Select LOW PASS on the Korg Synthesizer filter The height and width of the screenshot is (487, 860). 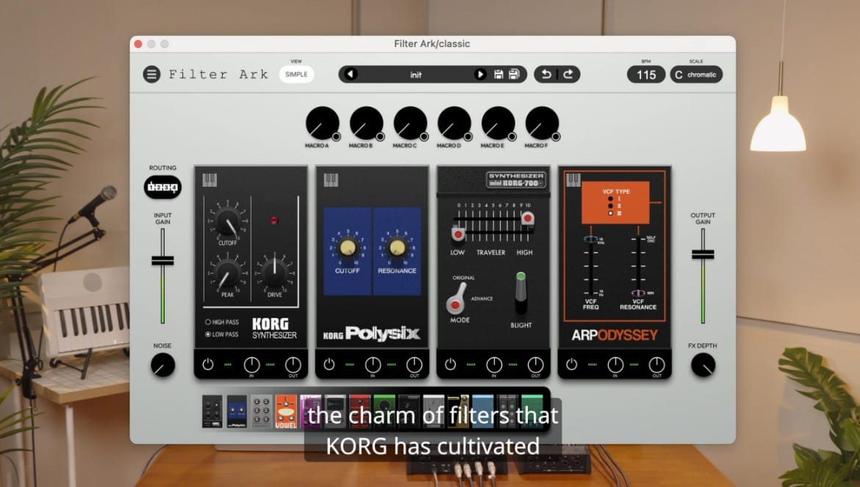click(x=209, y=334)
